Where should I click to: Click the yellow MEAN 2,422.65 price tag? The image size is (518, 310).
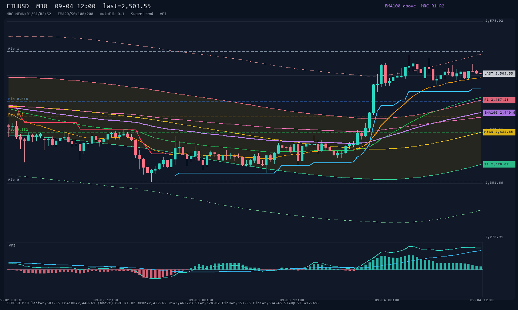pyautogui.click(x=499, y=132)
